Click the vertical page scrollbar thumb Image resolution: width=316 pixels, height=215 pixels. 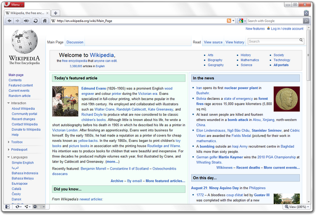point(308,55)
